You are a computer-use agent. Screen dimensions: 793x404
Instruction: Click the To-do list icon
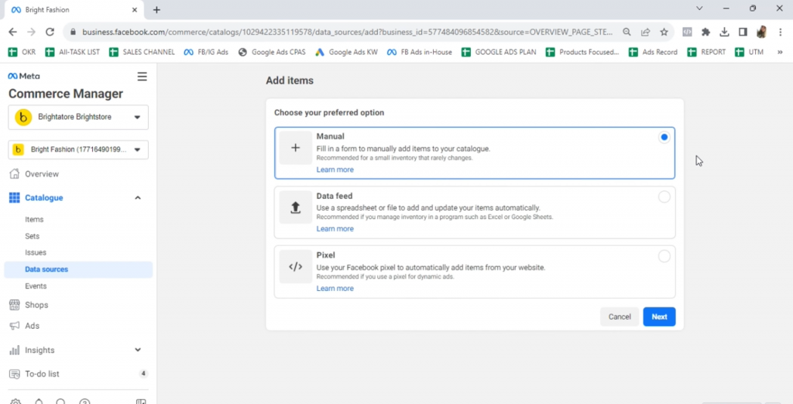(x=14, y=374)
